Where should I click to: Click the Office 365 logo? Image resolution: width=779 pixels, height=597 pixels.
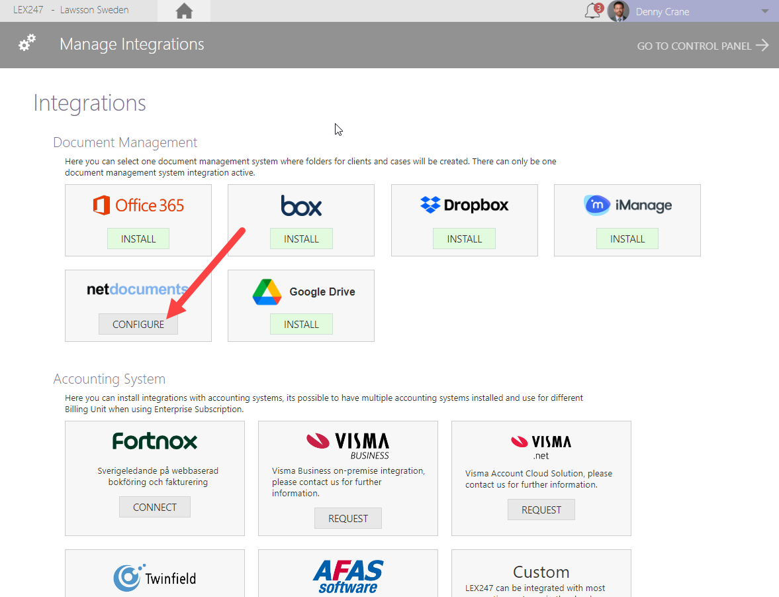tap(138, 205)
